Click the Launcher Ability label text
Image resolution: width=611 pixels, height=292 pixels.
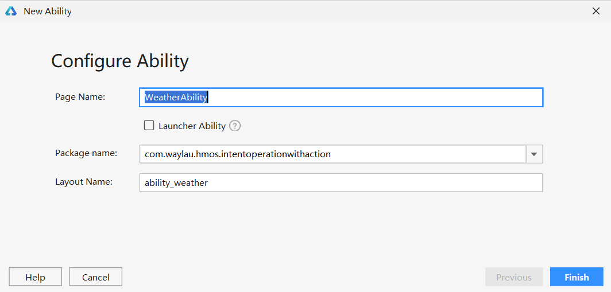(x=192, y=126)
